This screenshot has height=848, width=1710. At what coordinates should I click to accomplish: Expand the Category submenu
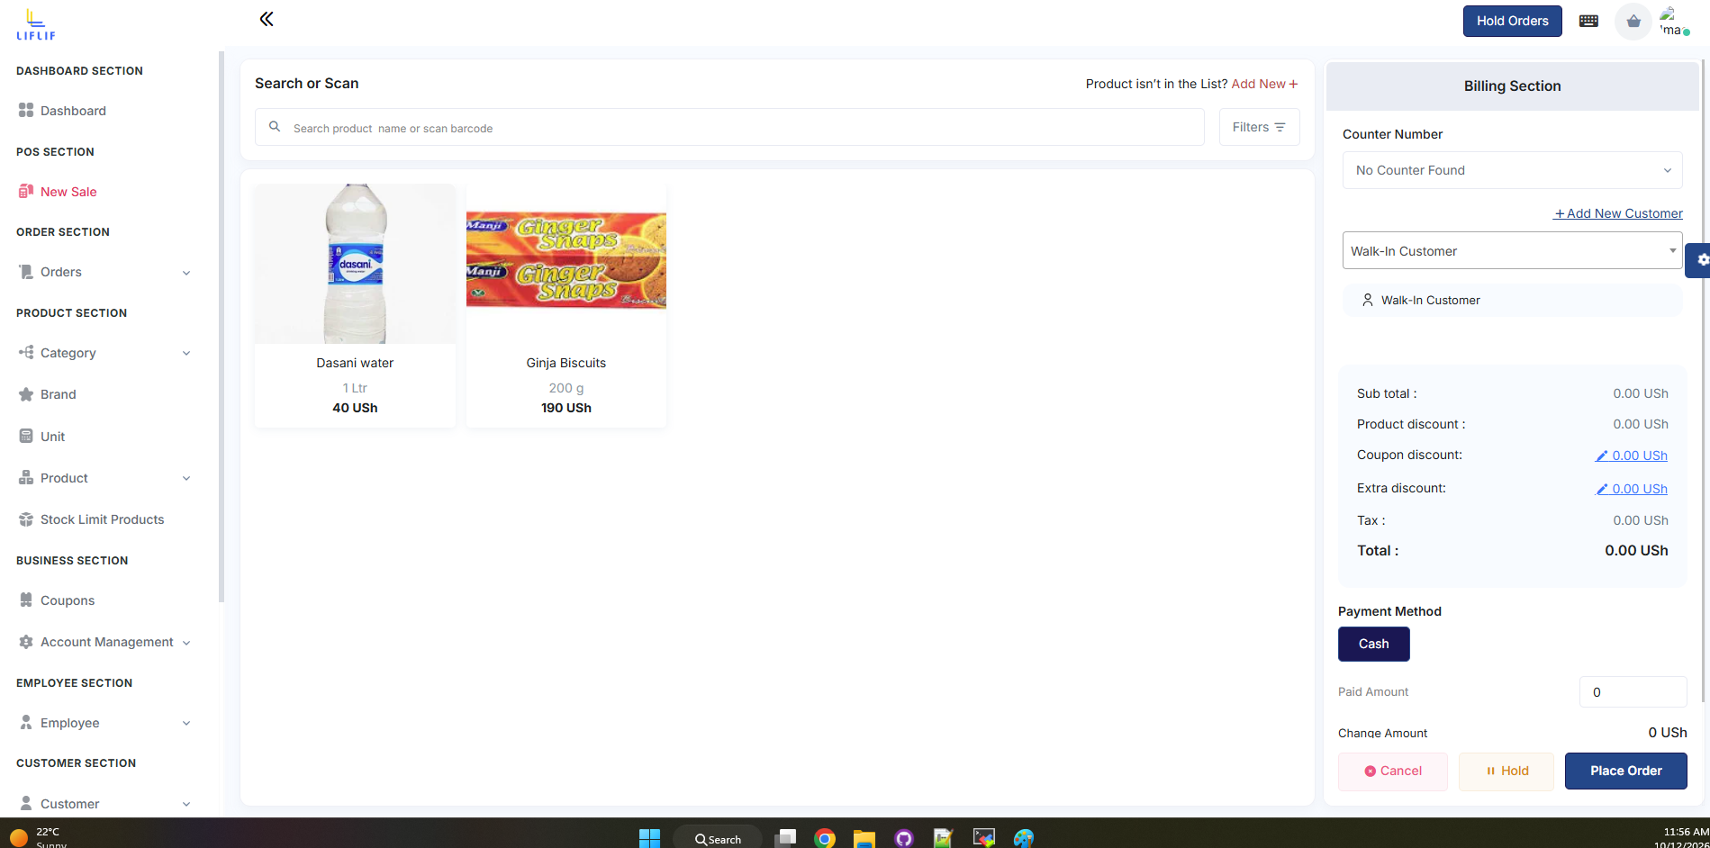click(186, 353)
